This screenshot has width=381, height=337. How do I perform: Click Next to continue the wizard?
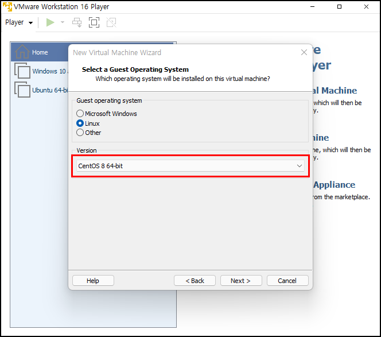pos(241,281)
